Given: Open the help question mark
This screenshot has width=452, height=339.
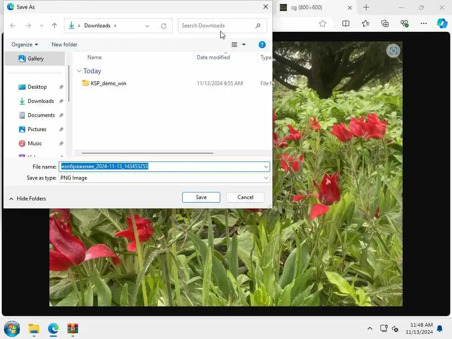Looking at the screenshot, I should tap(262, 45).
